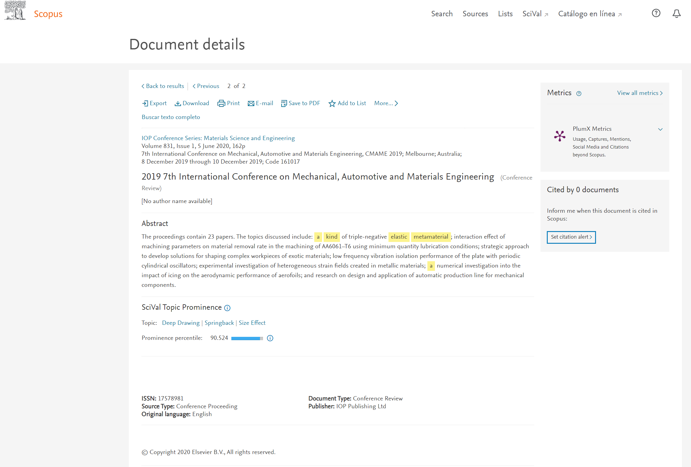Click info icon beside SciVal Topic Prominence
The image size is (691, 467).
pyautogui.click(x=227, y=308)
